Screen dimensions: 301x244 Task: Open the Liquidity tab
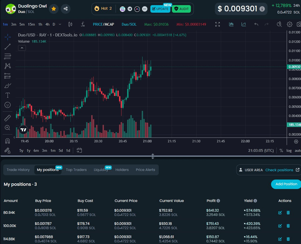(x=101, y=170)
